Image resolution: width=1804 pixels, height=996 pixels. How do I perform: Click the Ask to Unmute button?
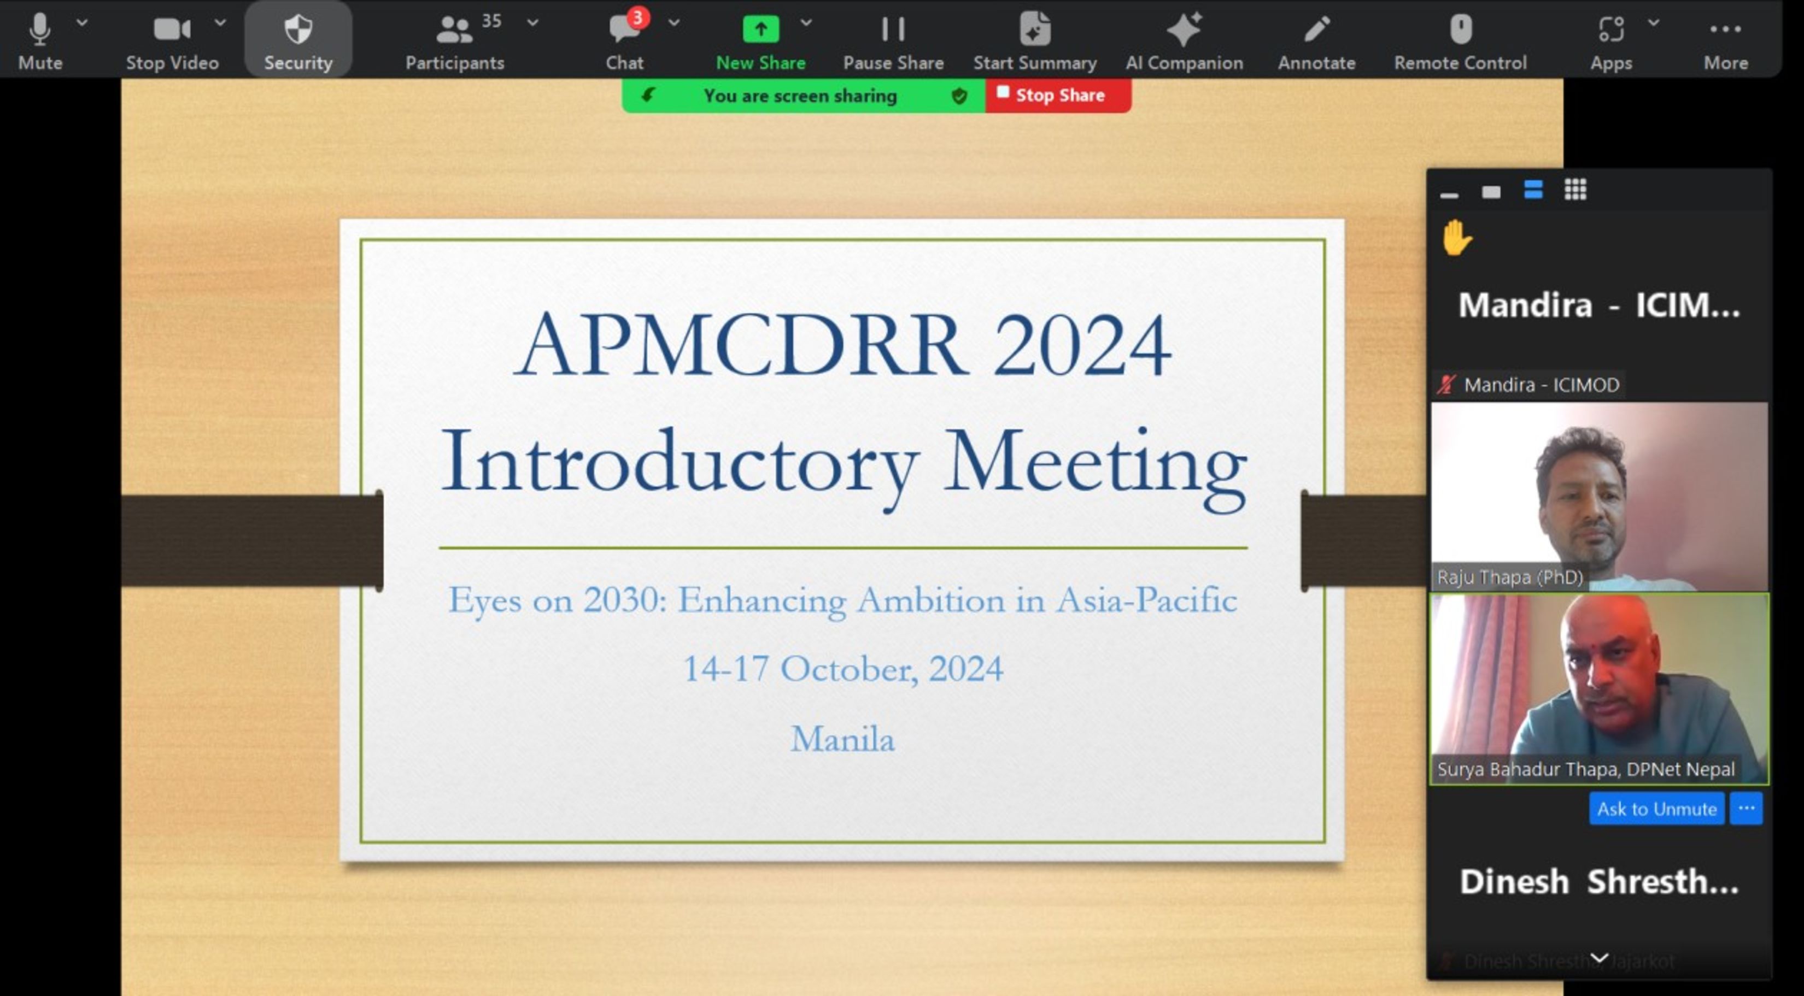pyautogui.click(x=1656, y=809)
